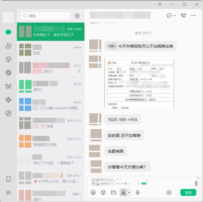Click avatar of the 09:44 group chat
This screenshot has width=203, height=202.
pyautogui.click(x=25, y=50)
